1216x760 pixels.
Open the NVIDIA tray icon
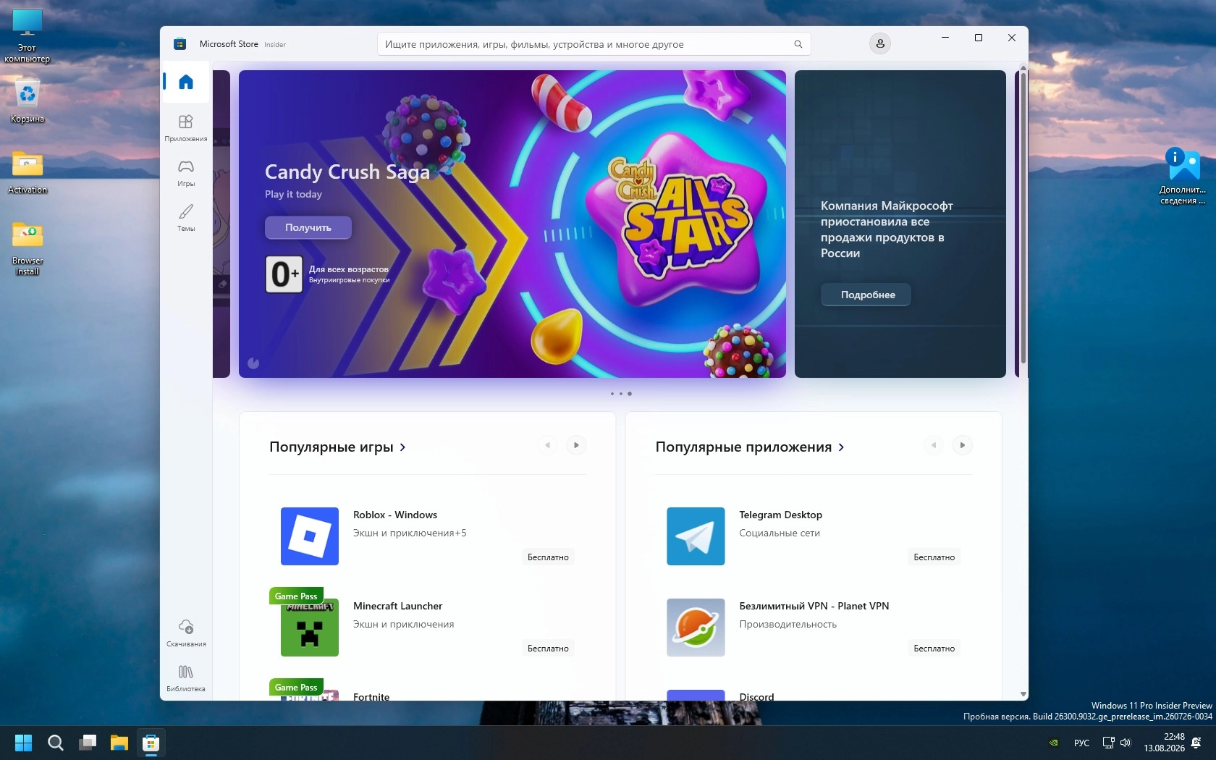coord(1055,743)
